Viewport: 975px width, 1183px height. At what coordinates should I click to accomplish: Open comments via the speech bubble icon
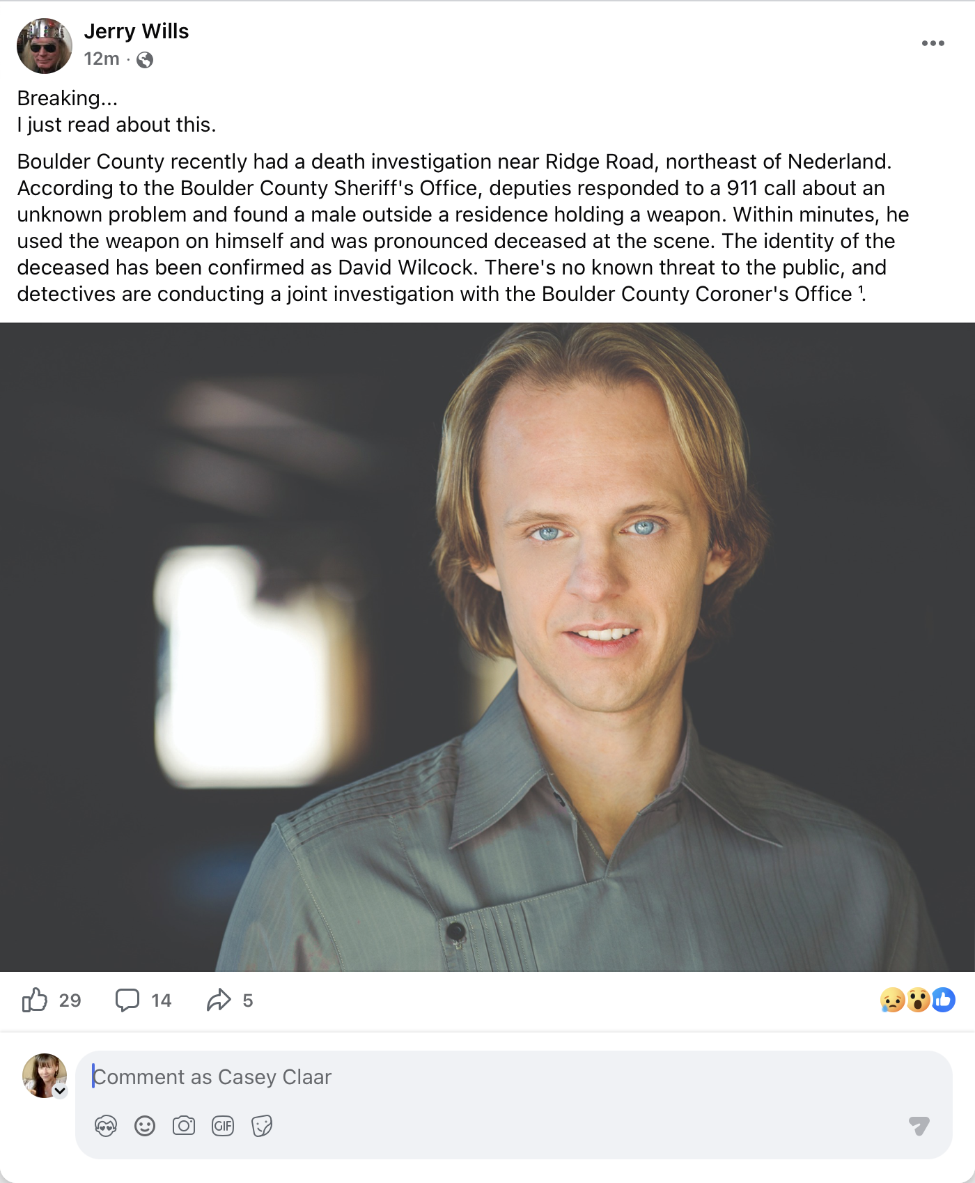(x=127, y=1000)
